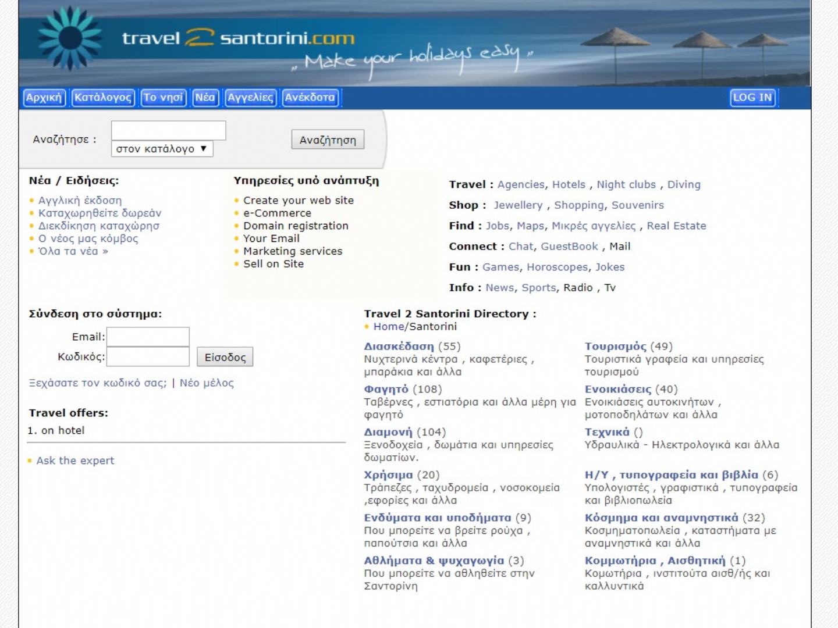Viewport: 838px width, 628px height.
Task: Open the Αρχική menu item
Action: (44, 98)
